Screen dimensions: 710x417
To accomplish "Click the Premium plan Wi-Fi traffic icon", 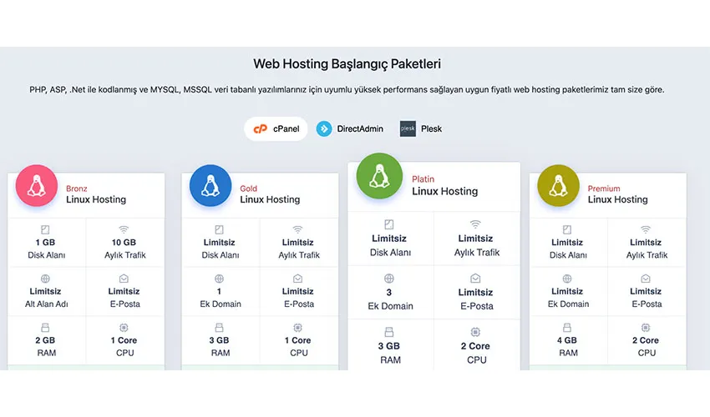I will (646, 229).
